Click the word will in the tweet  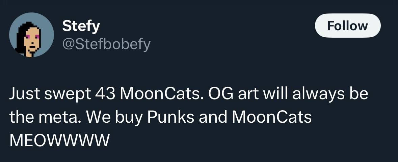[x=275, y=93]
